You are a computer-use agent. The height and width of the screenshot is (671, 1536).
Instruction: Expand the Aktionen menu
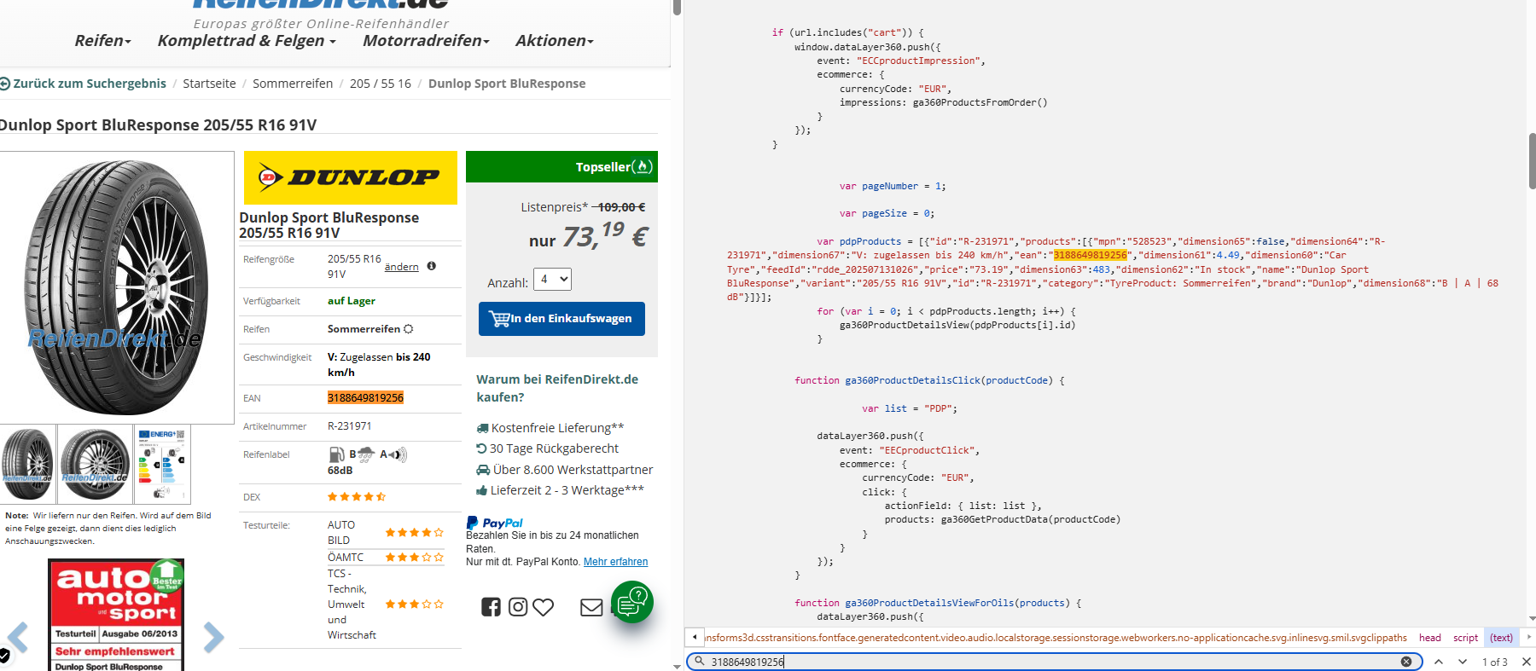tap(555, 41)
